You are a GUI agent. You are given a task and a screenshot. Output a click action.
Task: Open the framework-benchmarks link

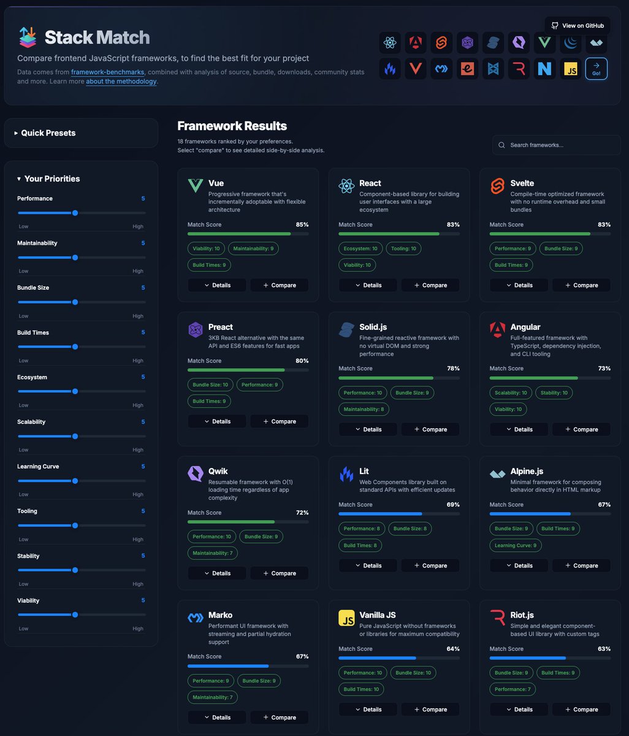pyautogui.click(x=107, y=72)
